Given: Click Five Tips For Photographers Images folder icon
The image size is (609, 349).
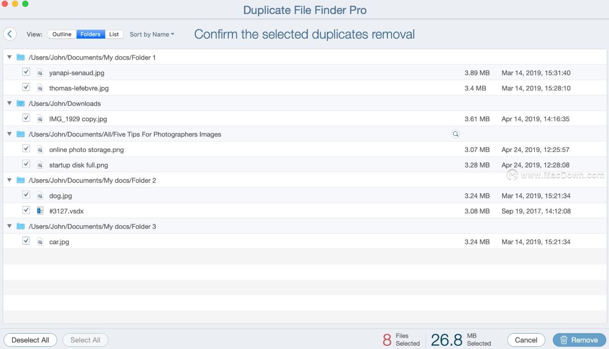Looking at the screenshot, I should (20, 134).
